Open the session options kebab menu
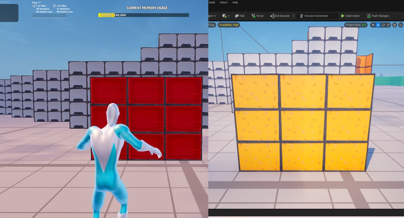The height and width of the screenshot is (218, 404). [x=294, y=16]
